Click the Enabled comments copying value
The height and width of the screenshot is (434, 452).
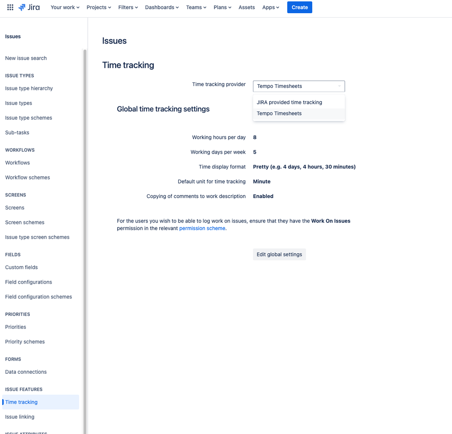[263, 196]
